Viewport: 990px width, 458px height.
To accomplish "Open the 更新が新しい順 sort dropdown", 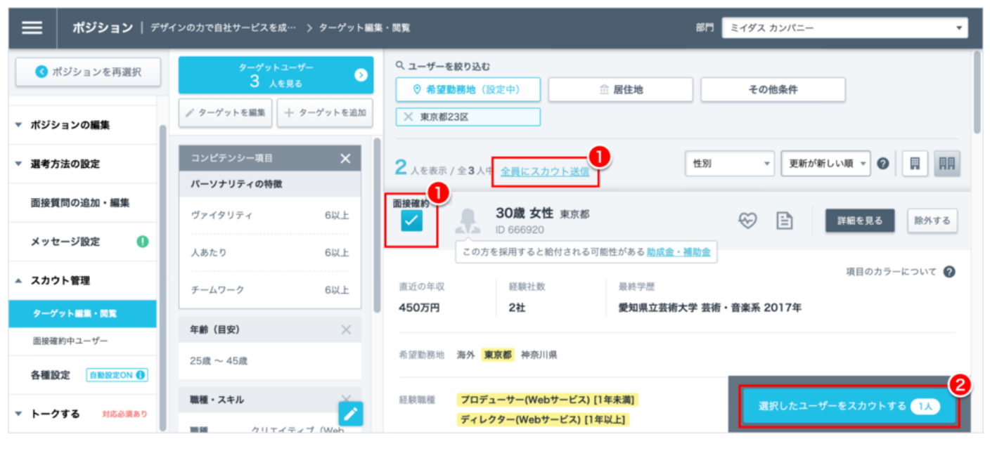I will click(x=825, y=164).
